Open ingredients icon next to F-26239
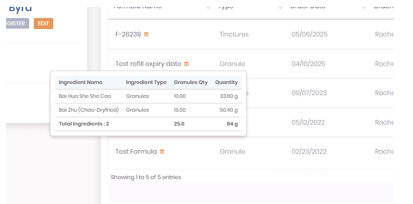The height and width of the screenshot is (204, 413). [x=146, y=35]
